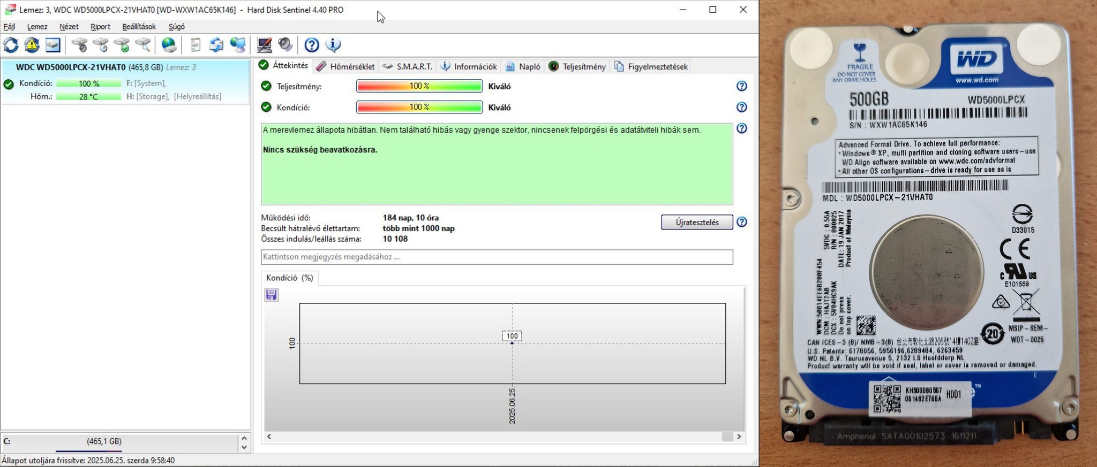This screenshot has height=467, width=1097.
Task: Switch to the Információk tab
Action: (469, 66)
